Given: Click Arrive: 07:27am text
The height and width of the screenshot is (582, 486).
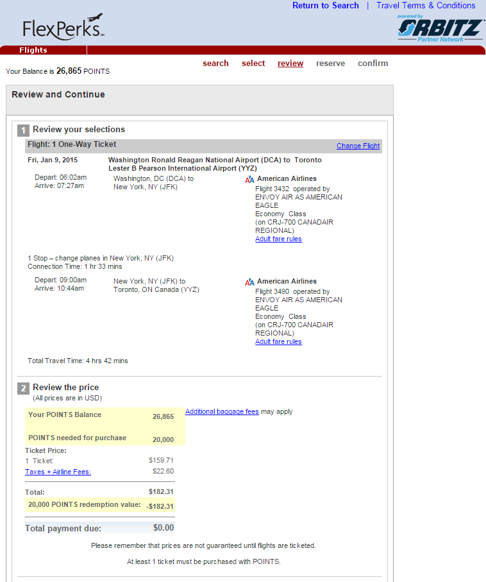Looking at the screenshot, I should click(x=60, y=185).
